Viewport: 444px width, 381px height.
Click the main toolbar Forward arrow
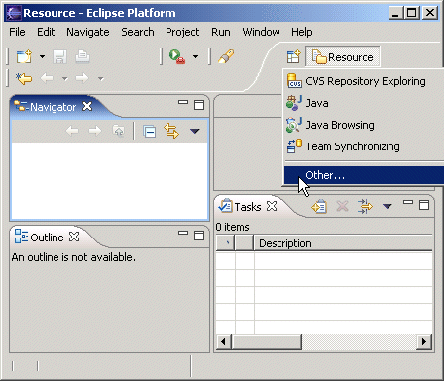82,78
